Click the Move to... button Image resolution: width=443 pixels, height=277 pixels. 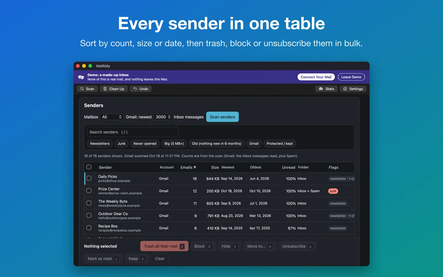point(260,246)
